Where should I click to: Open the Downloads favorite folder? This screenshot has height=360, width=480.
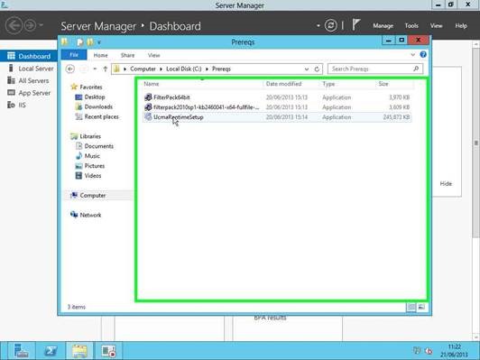tap(98, 106)
